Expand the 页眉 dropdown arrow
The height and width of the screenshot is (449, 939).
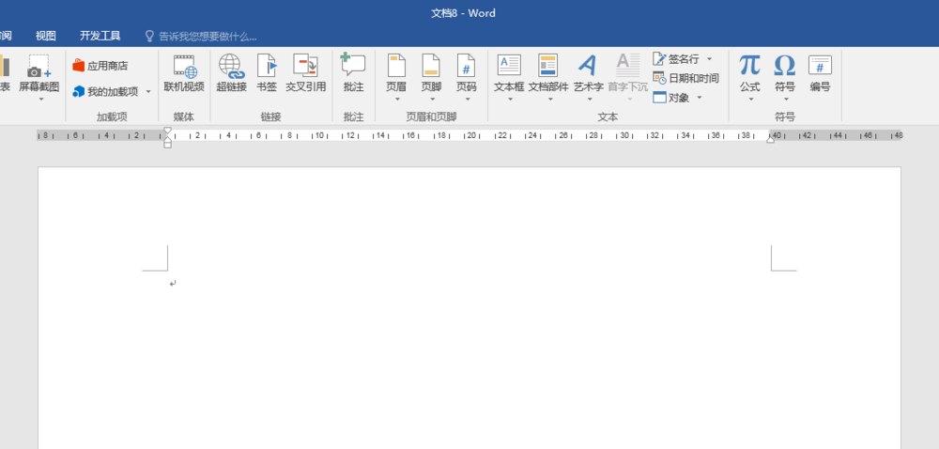click(397, 99)
